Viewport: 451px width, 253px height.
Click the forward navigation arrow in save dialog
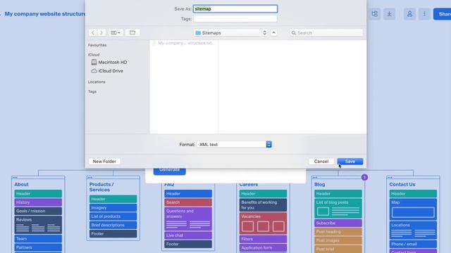(x=101, y=33)
